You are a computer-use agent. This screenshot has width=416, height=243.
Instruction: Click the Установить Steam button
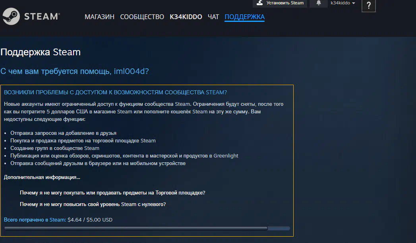tap(280, 3)
